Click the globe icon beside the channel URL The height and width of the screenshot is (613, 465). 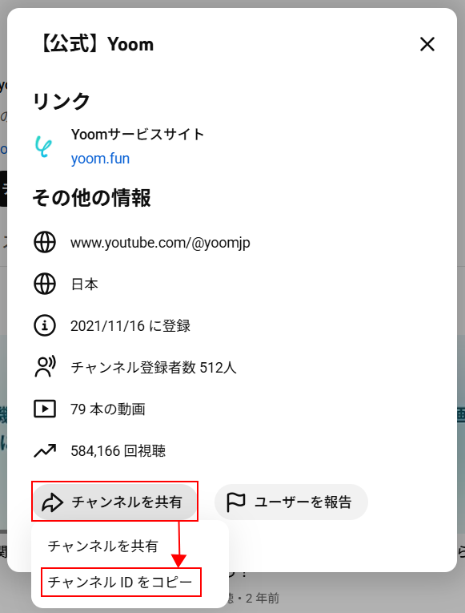(x=45, y=242)
